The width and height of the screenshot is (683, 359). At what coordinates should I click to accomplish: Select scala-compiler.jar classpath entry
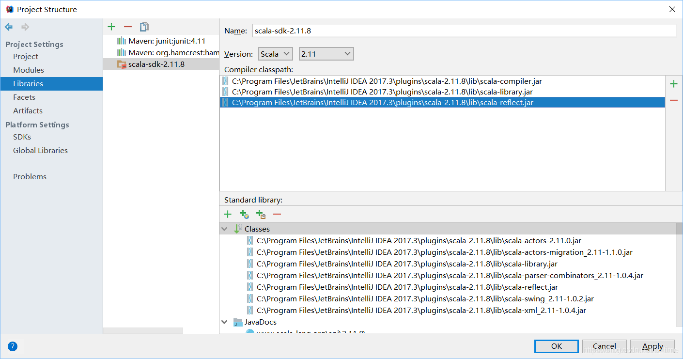click(442, 81)
